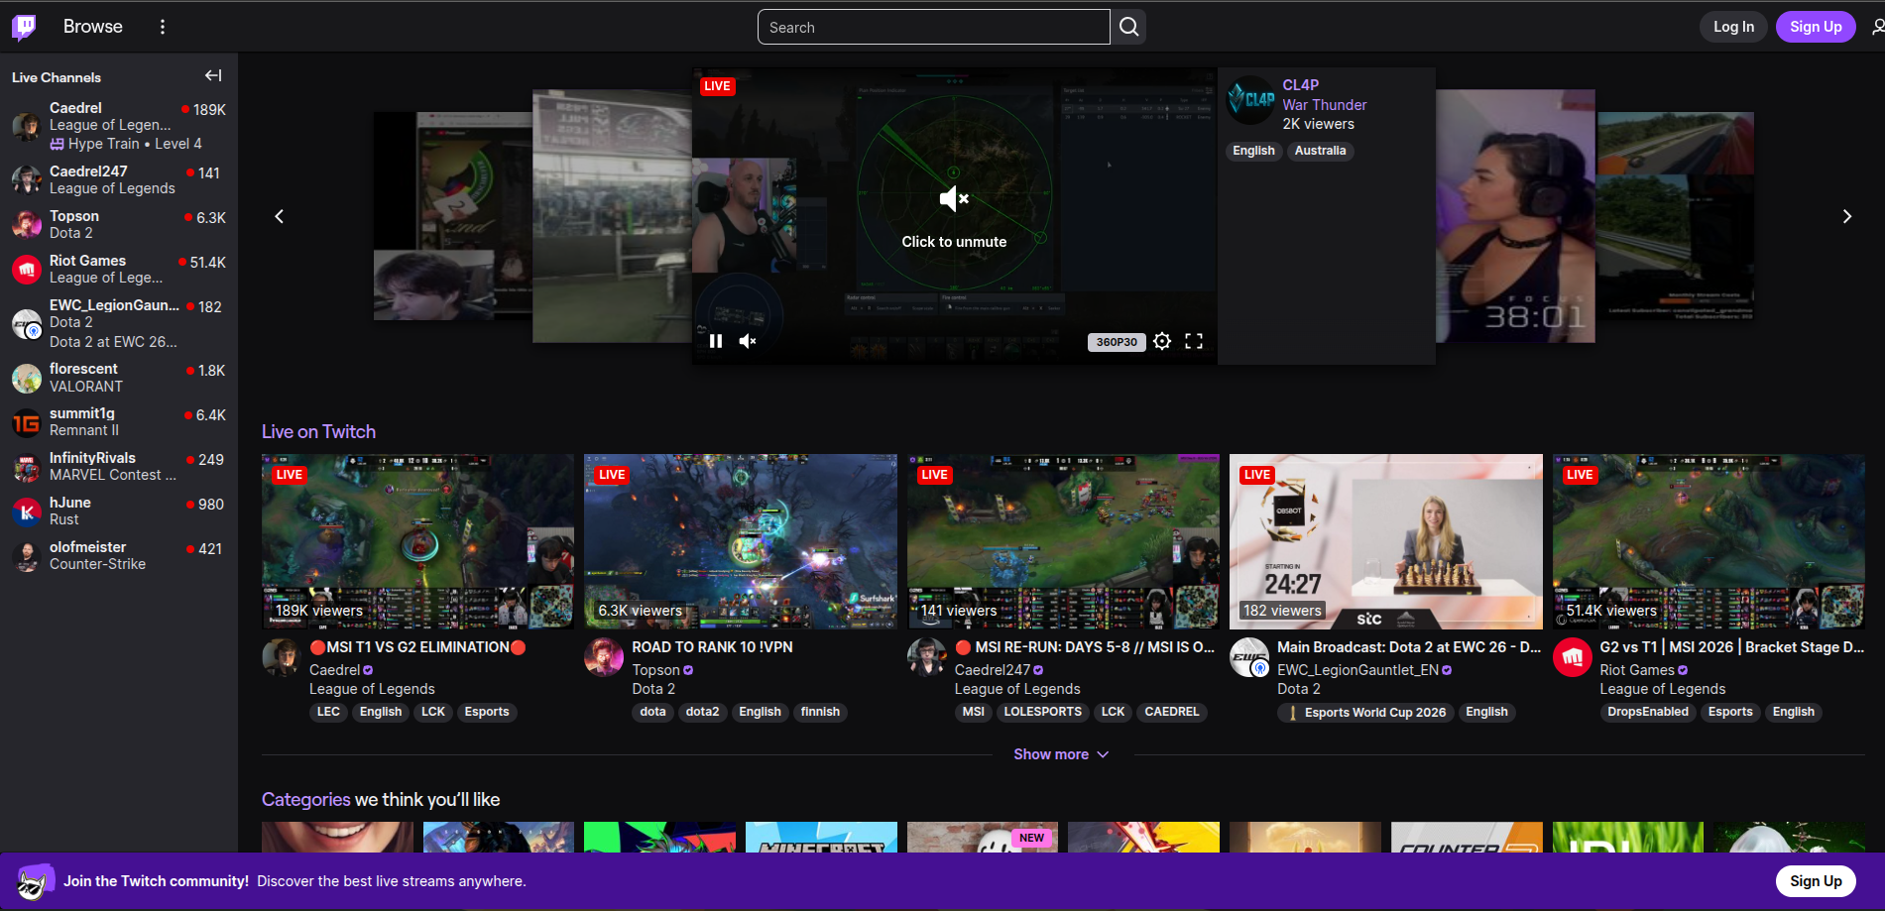The width and height of the screenshot is (1885, 911).
Task: Click the DropsEnabled tag
Action: [1647, 712]
